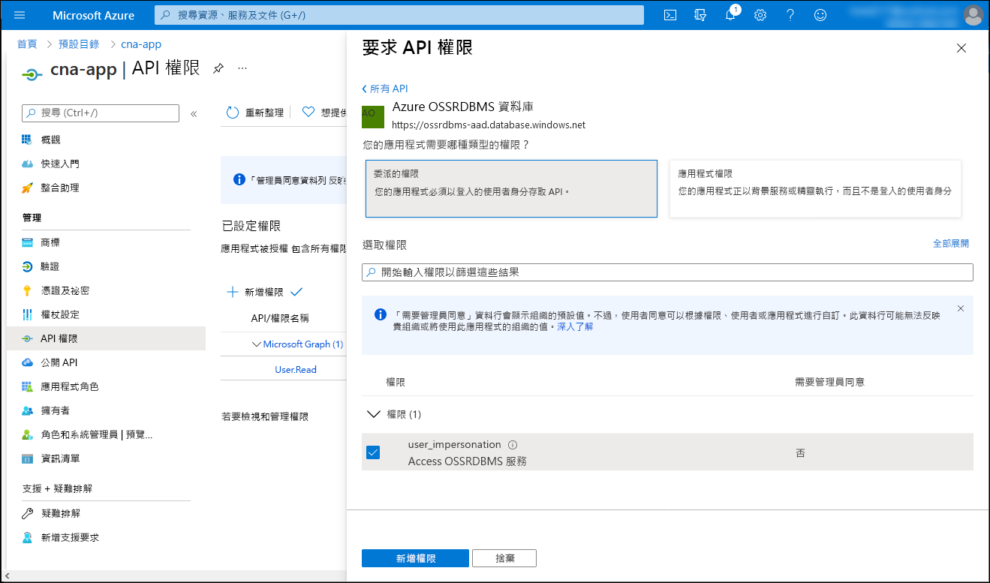Open the User.Read permission
The width and height of the screenshot is (990, 583).
(296, 369)
